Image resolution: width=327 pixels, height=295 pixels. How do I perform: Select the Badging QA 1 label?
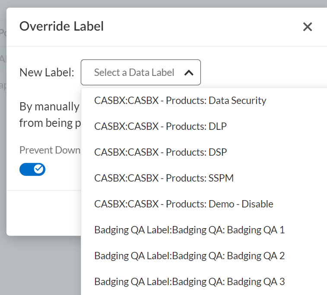click(189, 230)
